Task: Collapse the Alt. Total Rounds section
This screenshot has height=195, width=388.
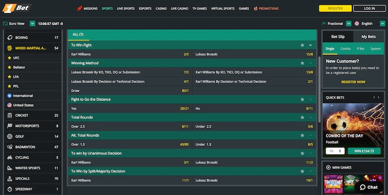Action: click(310, 135)
